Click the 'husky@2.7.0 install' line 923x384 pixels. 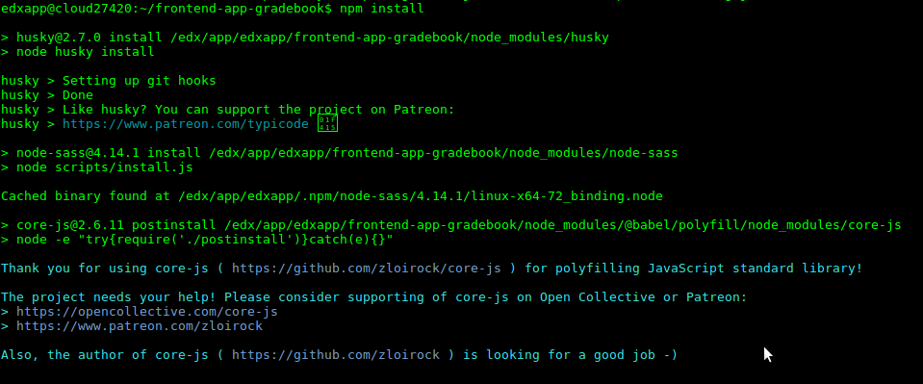tap(305, 38)
